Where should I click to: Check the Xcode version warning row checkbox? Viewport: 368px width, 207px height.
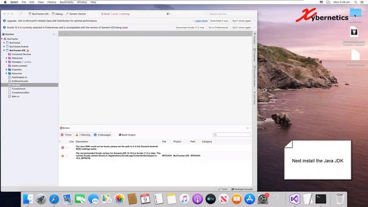tap(67, 156)
